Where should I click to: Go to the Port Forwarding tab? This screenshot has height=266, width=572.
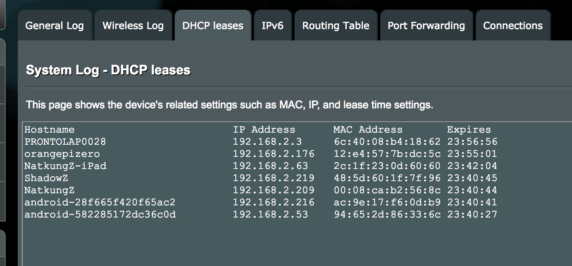point(426,26)
